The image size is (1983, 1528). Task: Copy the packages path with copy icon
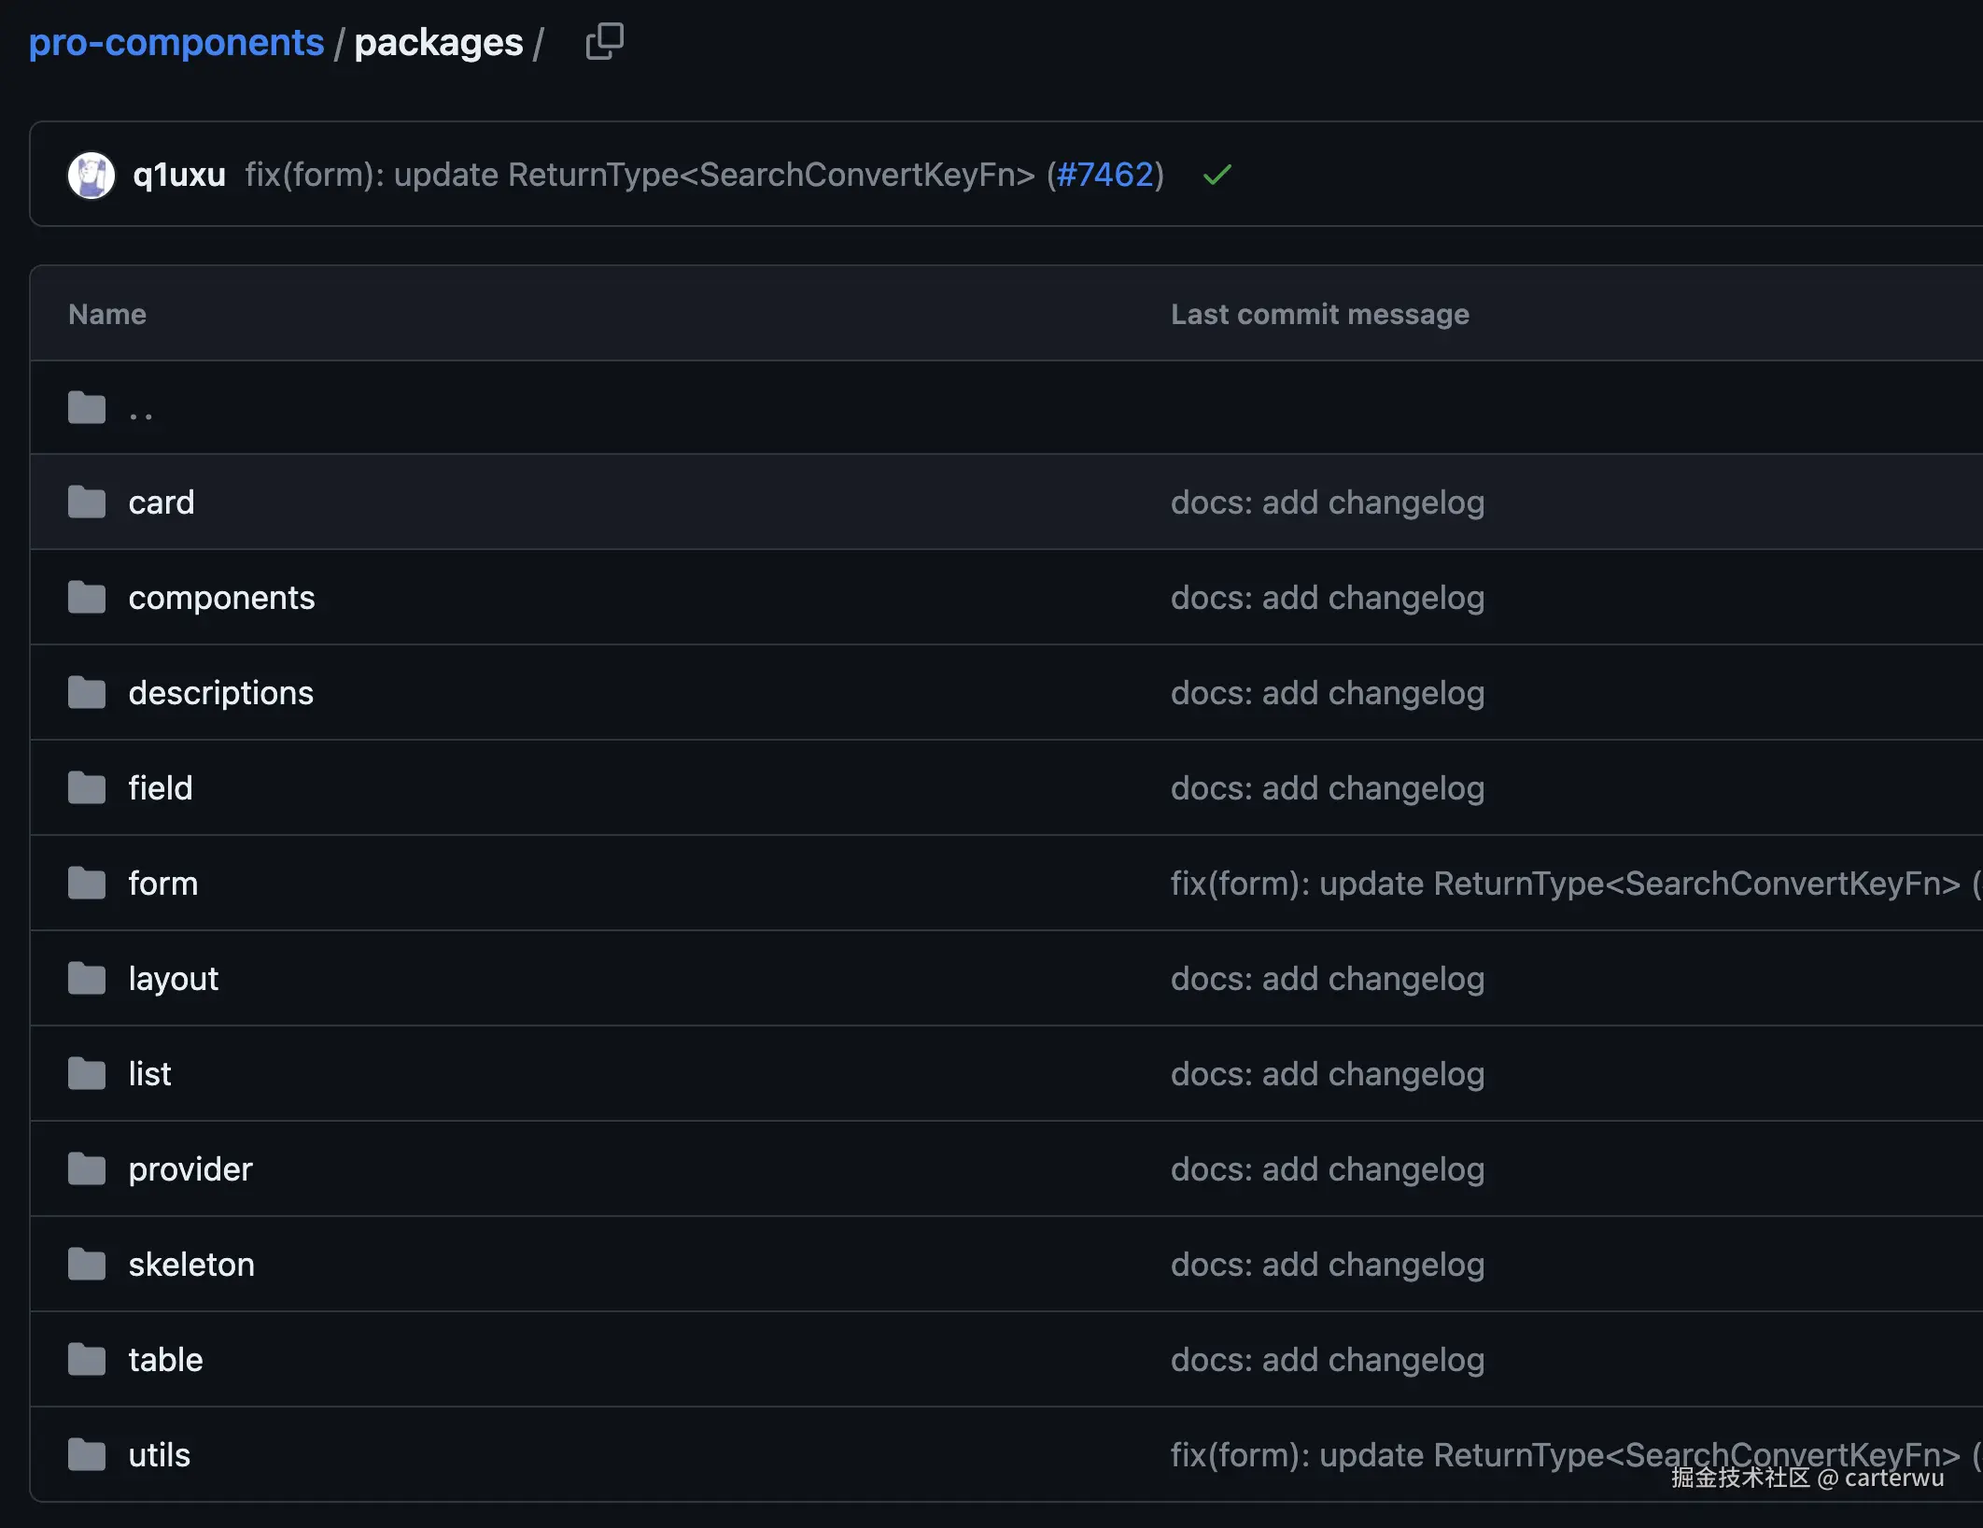point(604,42)
